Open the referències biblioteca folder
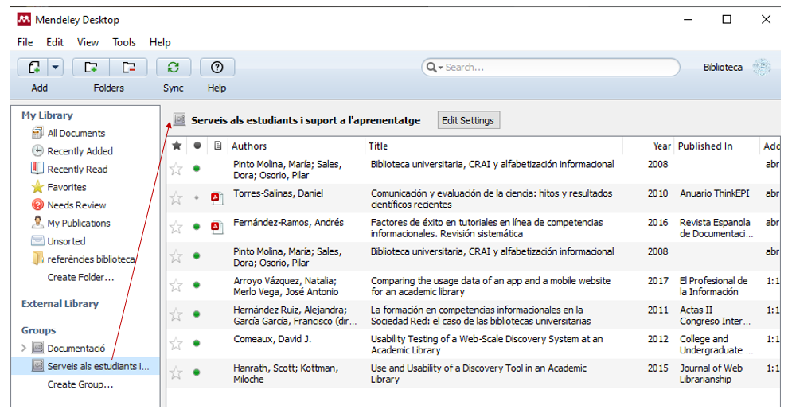The width and height of the screenshot is (788, 417). point(91,259)
